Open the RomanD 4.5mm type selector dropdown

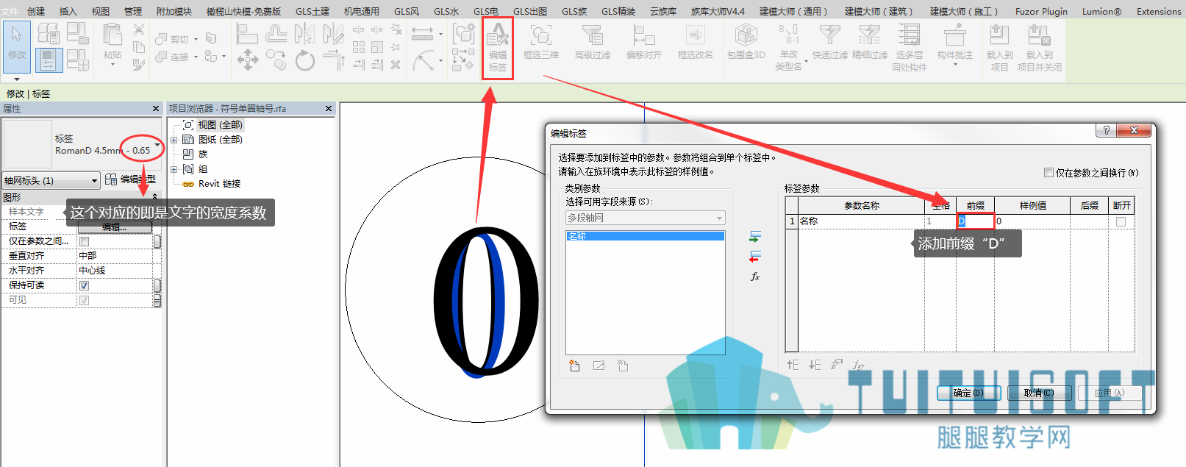click(x=157, y=144)
